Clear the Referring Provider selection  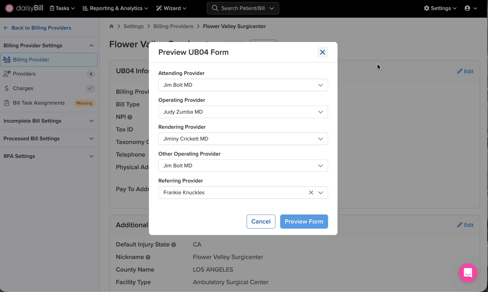(x=311, y=193)
